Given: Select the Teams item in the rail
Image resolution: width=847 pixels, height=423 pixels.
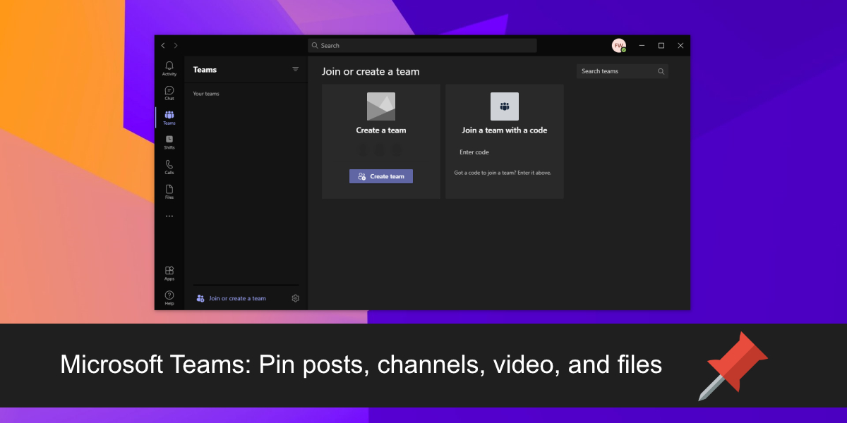Looking at the screenshot, I should pyautogui.click(x=169, y=116).
